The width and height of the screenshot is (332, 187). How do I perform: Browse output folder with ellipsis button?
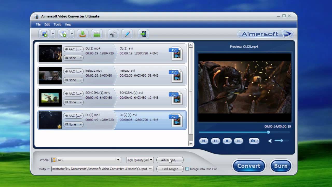click(151, 169)
